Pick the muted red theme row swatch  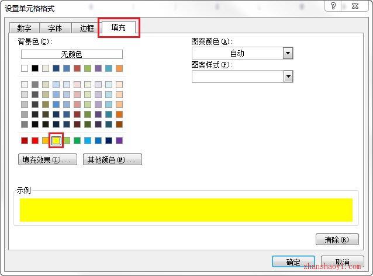[x=77, y=68]
